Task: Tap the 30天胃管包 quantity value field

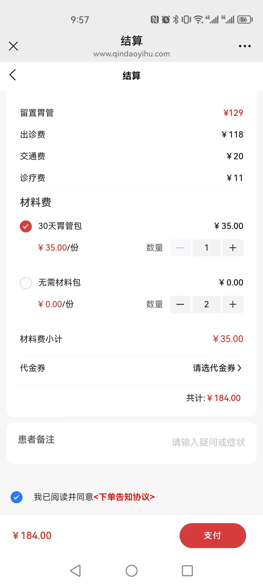Action: pyautogui.click(x=207, y=248)
